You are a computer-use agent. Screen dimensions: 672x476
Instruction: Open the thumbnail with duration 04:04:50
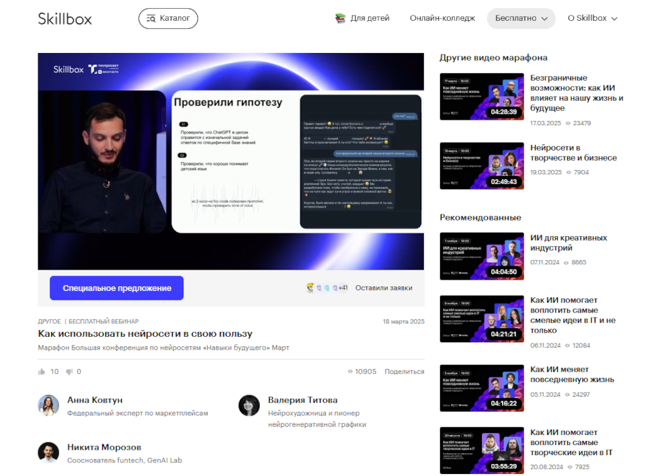[482, 256]
